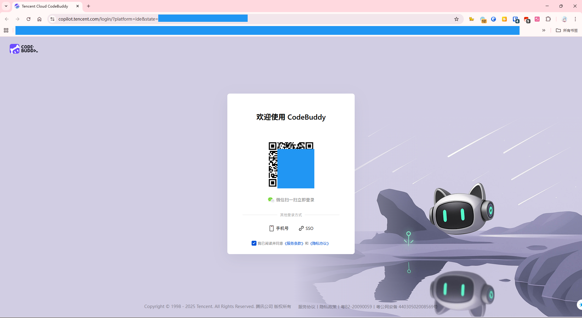
Task: View site information icon in address bar
Action: [52, 19]
